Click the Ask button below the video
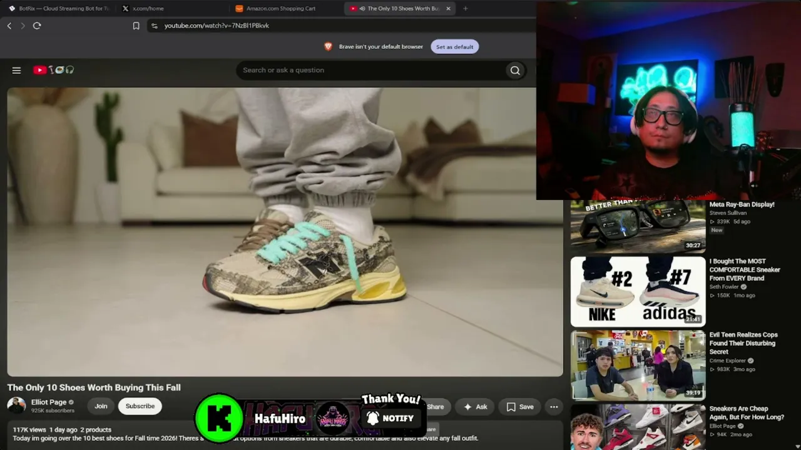Viewport: 801px width, 450px height. [476, 407]
